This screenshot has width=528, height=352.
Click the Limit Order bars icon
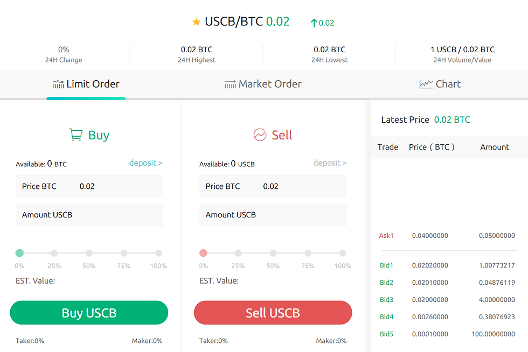(58, 84)
